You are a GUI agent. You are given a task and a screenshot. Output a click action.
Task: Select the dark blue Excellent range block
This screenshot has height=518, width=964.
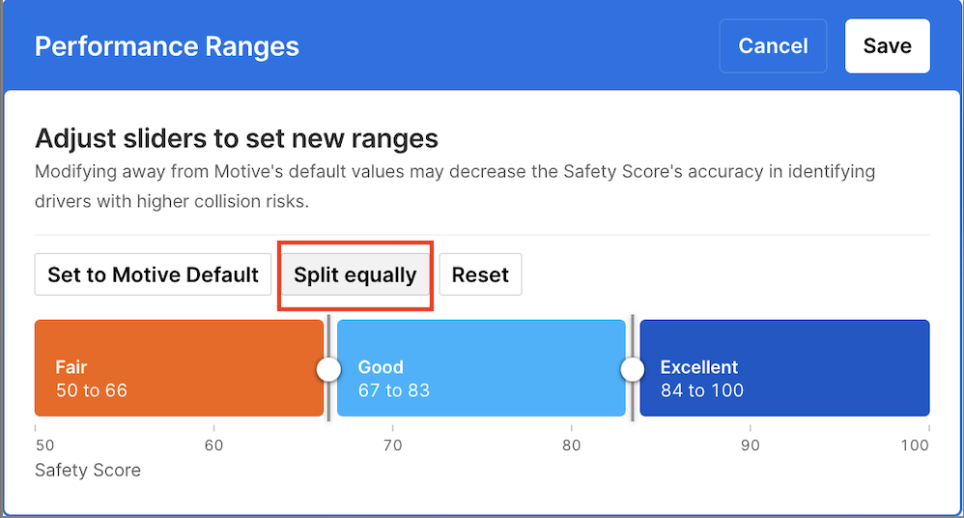(x=784, y=368)
